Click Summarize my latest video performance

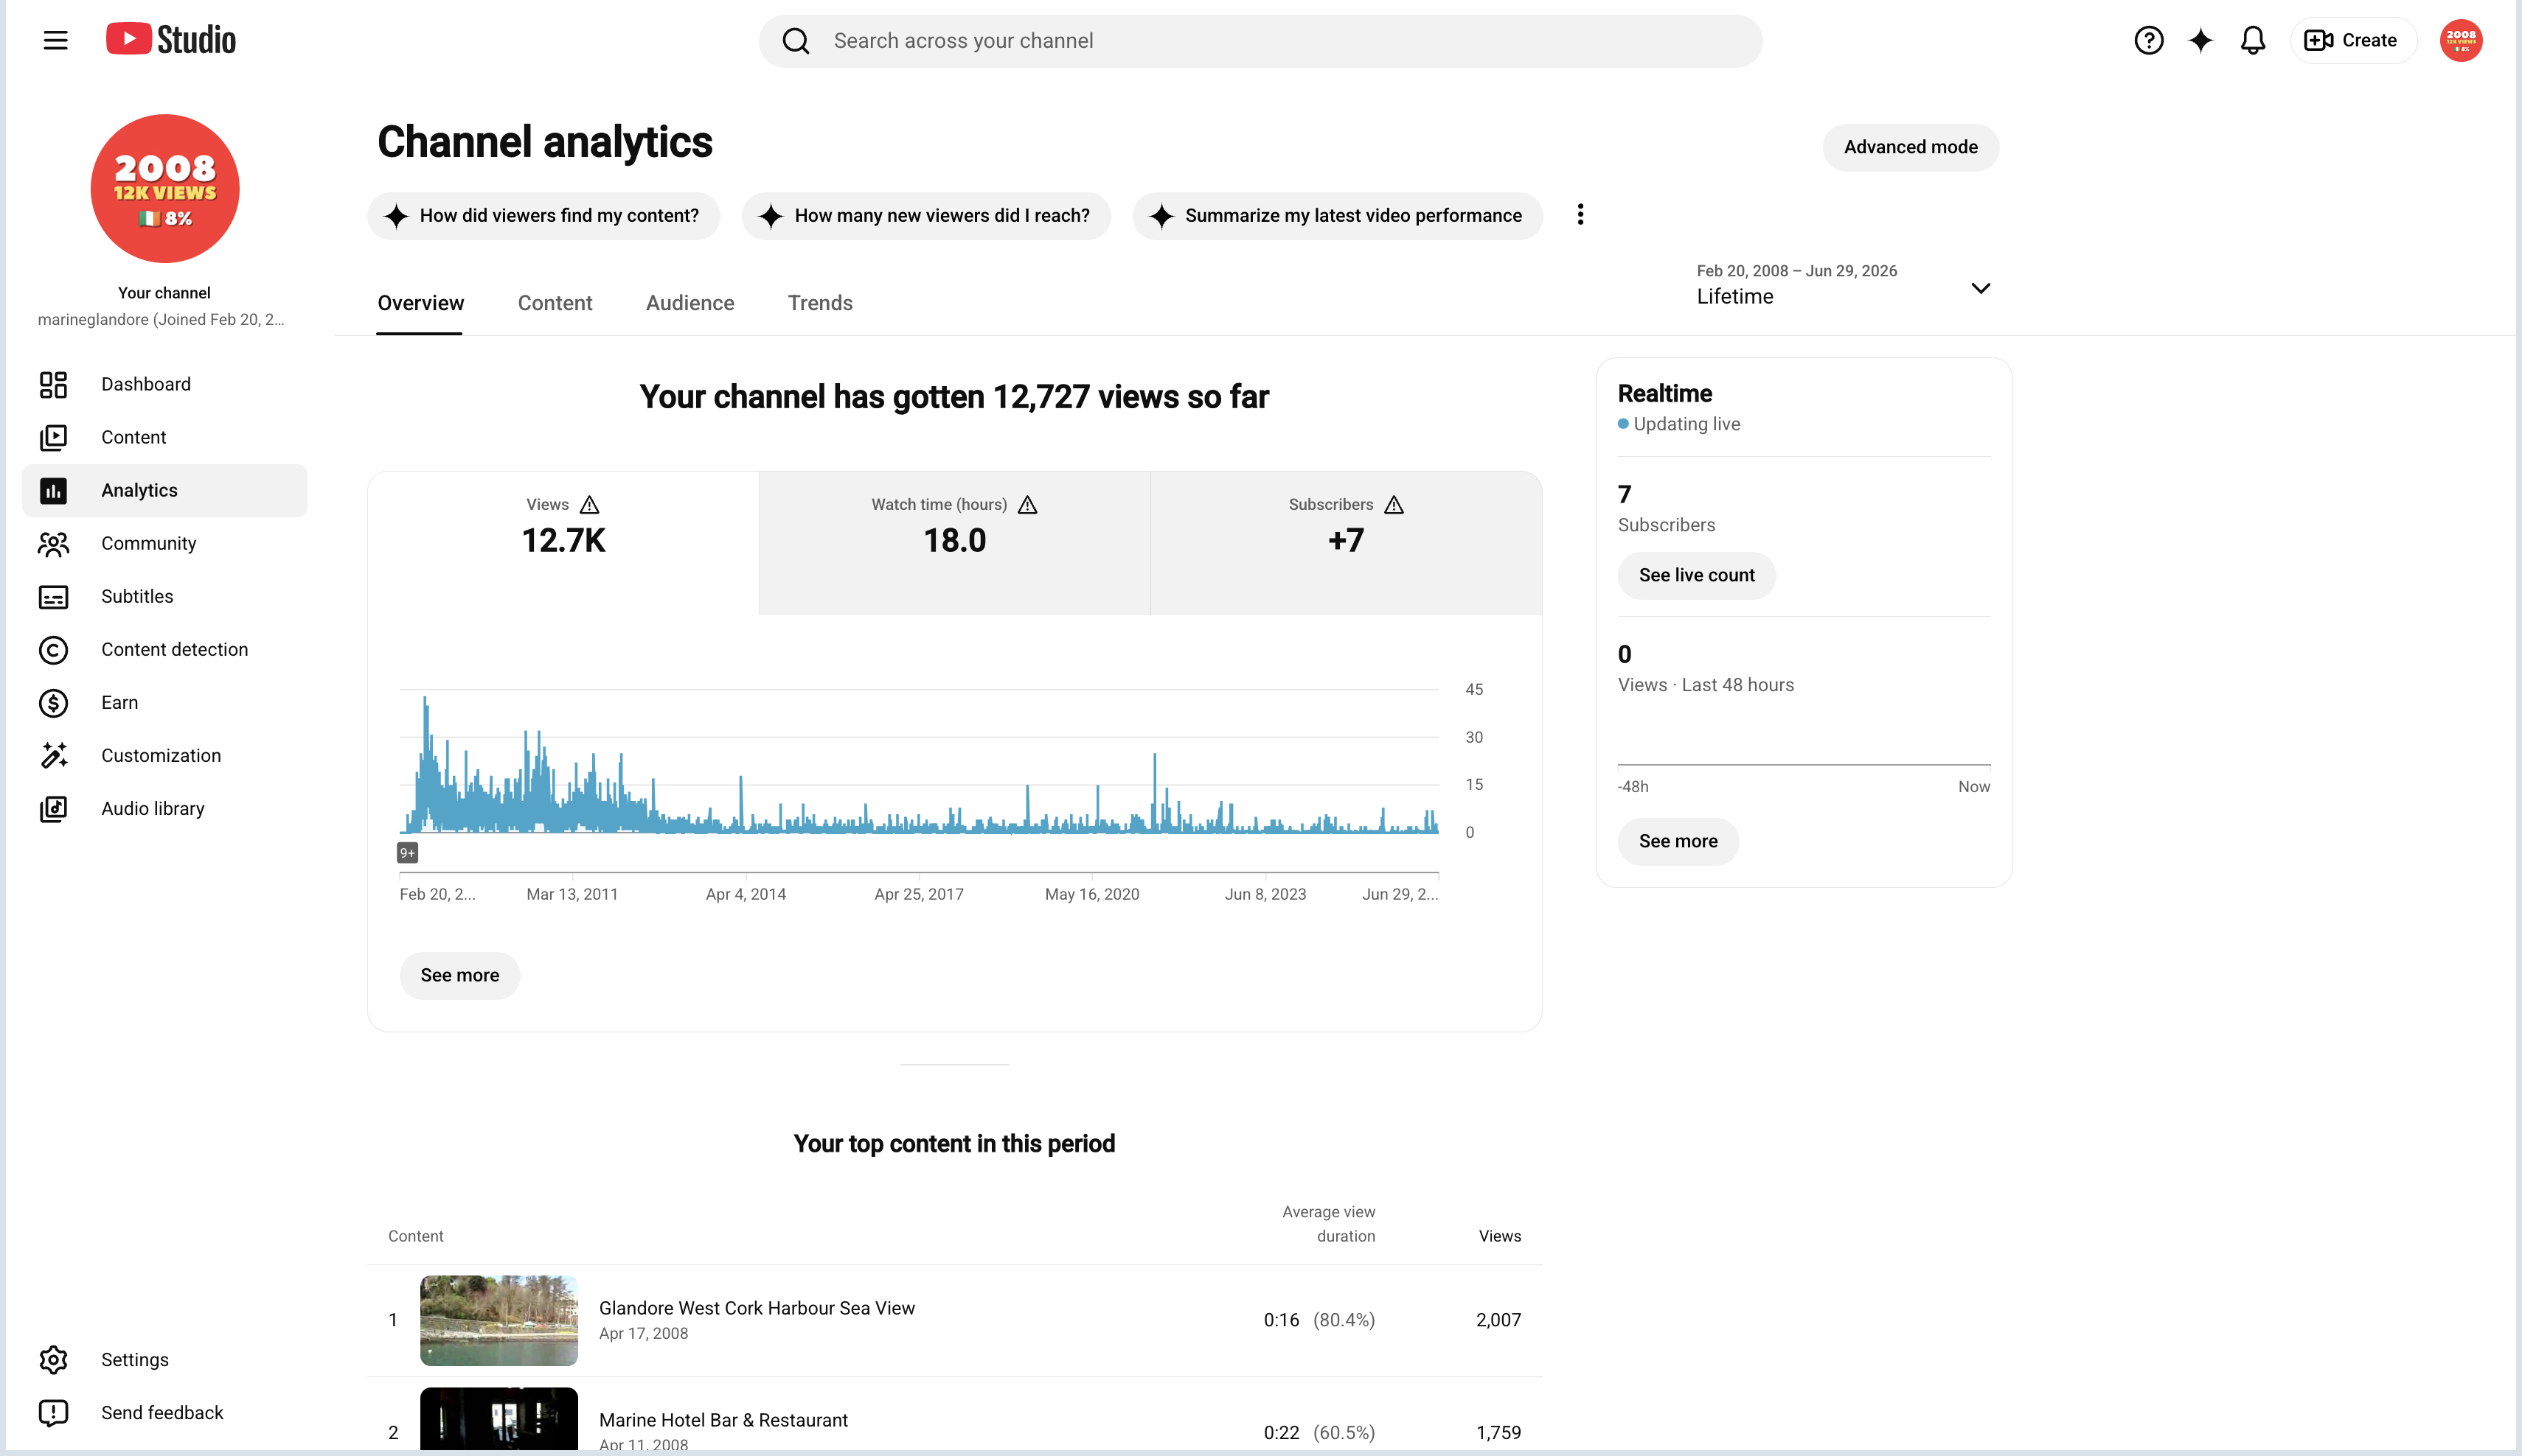tap(1337, 215)
